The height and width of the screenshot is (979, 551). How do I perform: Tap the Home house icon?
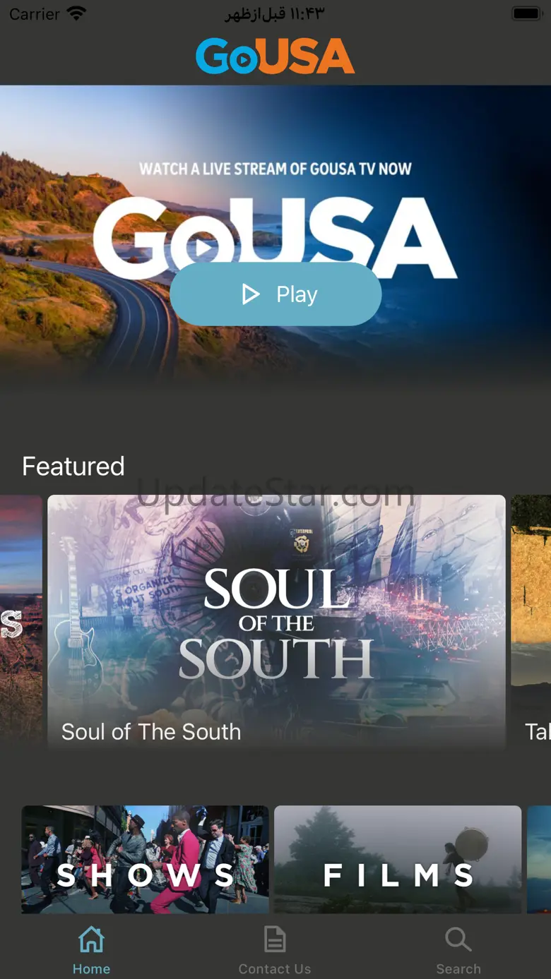91,939
